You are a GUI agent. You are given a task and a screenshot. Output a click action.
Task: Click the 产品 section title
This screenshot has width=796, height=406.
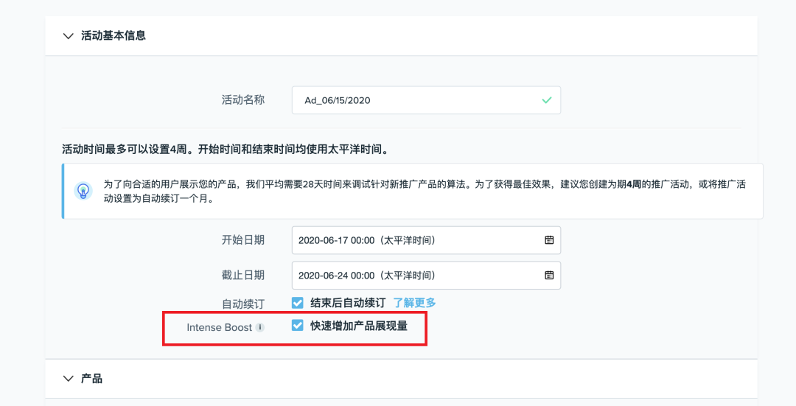(92, 379)
